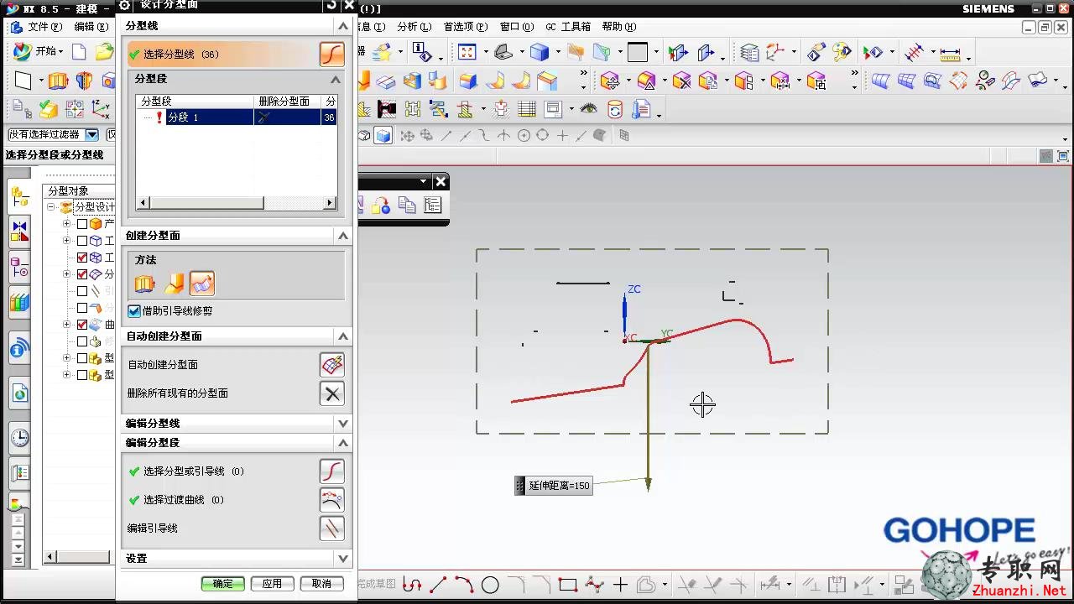Collapse Edit Parting Segments section

click(x=342, y=443)
